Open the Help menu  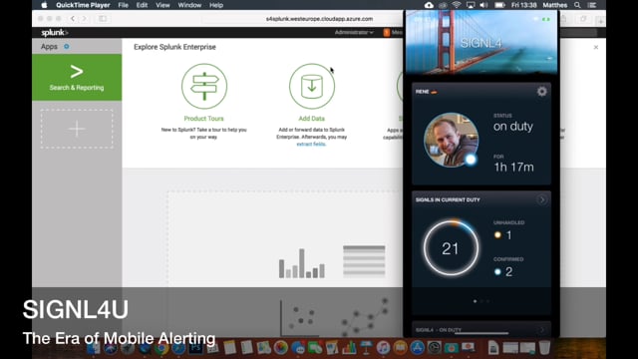tap(216, 5)
